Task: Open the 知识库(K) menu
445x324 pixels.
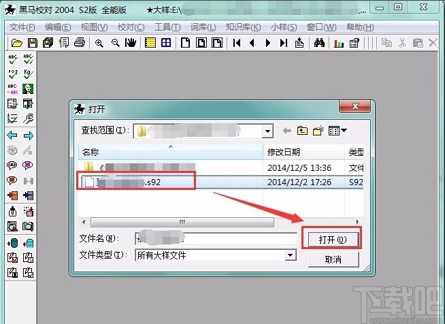Action: 243,27
